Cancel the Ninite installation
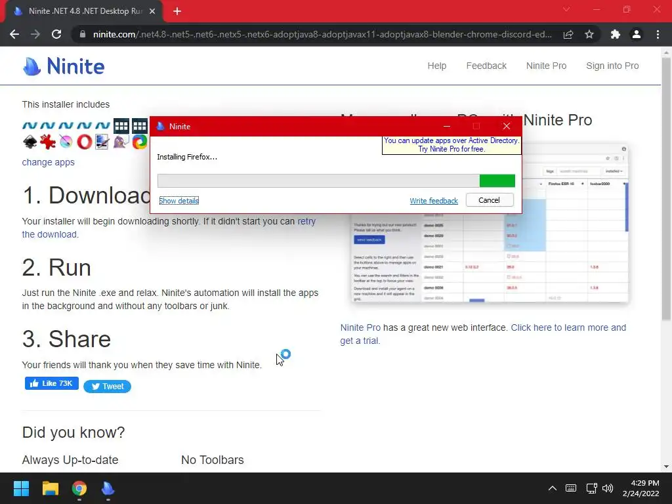 [x=490, y=200]
